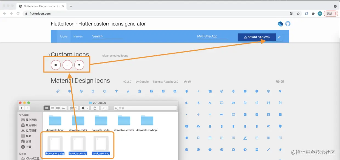Open the 'by Google' link
The height and width of the screenshot is (160, 340).
tap(142, 82)
